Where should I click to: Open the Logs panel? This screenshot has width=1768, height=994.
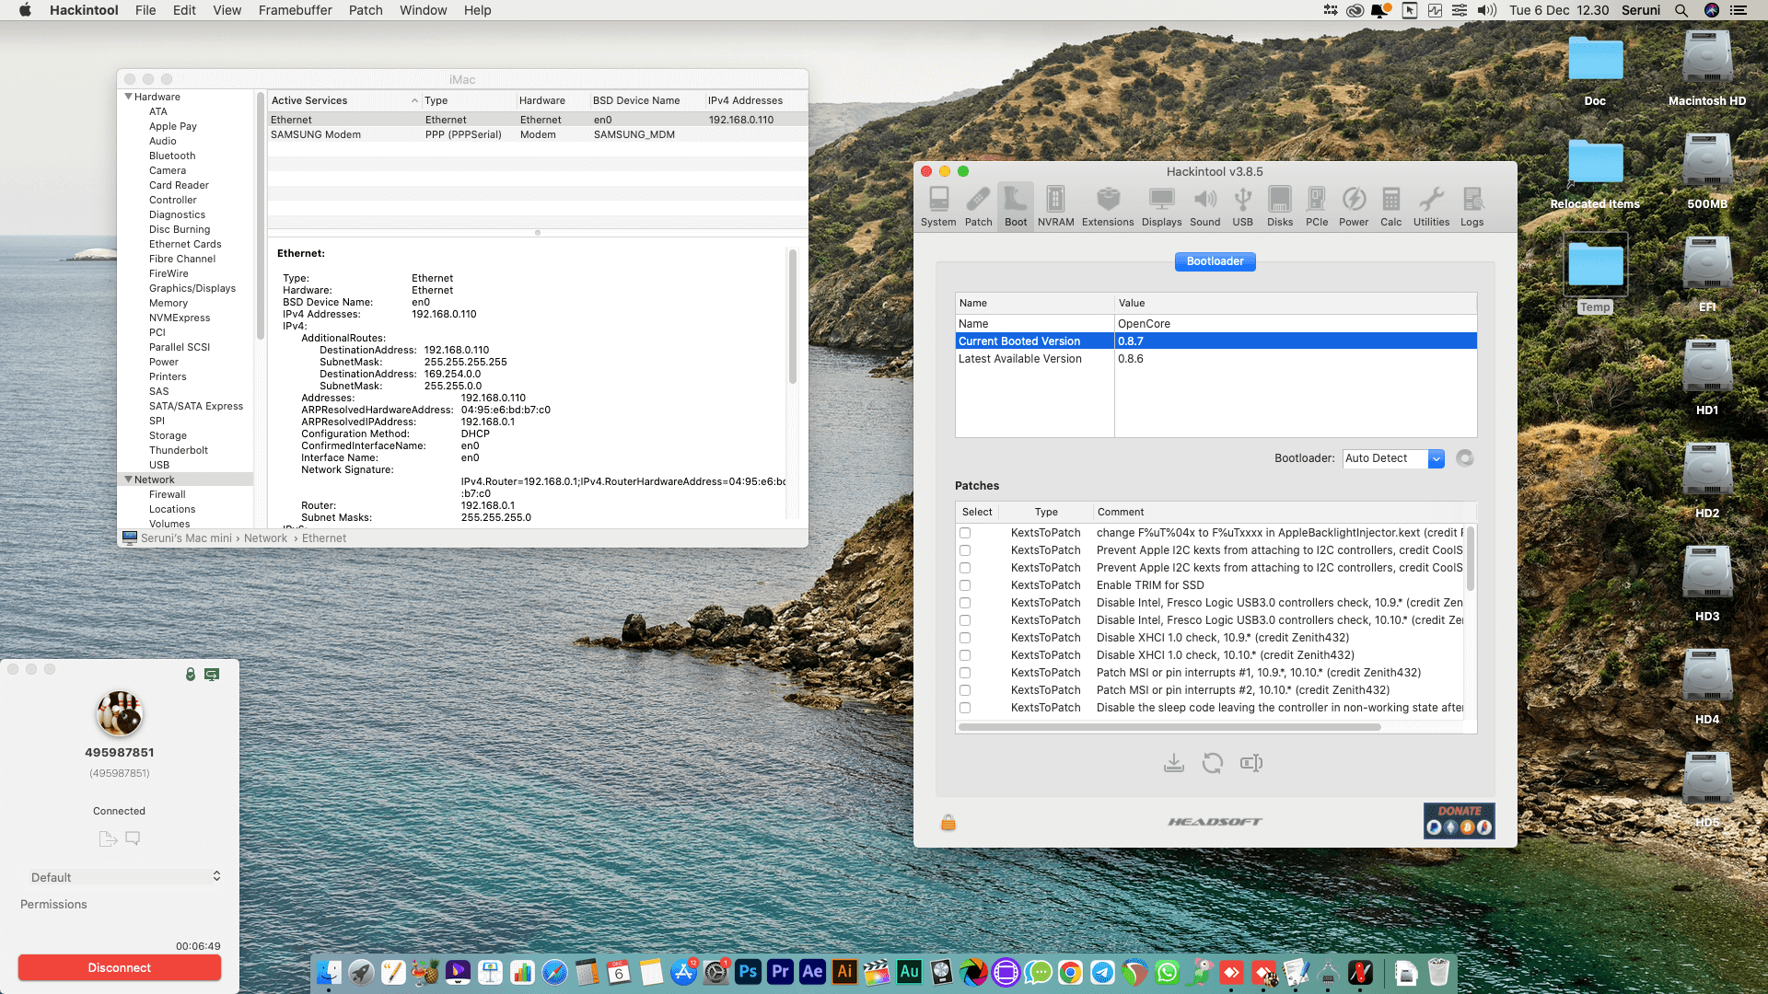coord(1472,204)
